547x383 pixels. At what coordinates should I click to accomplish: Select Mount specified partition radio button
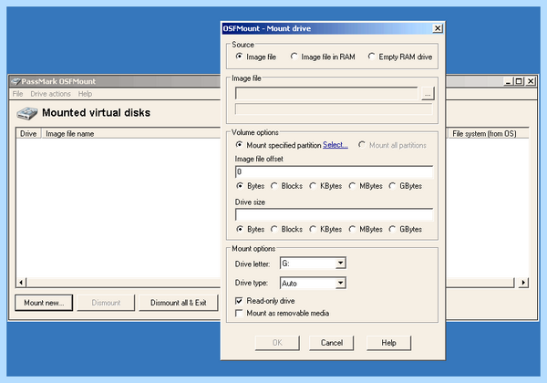[239, 145]
